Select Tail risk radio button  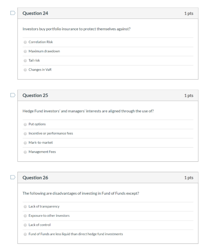coord(25,61)
